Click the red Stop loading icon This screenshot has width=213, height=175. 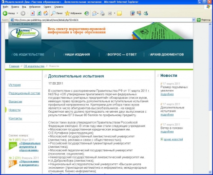[33, 13]
